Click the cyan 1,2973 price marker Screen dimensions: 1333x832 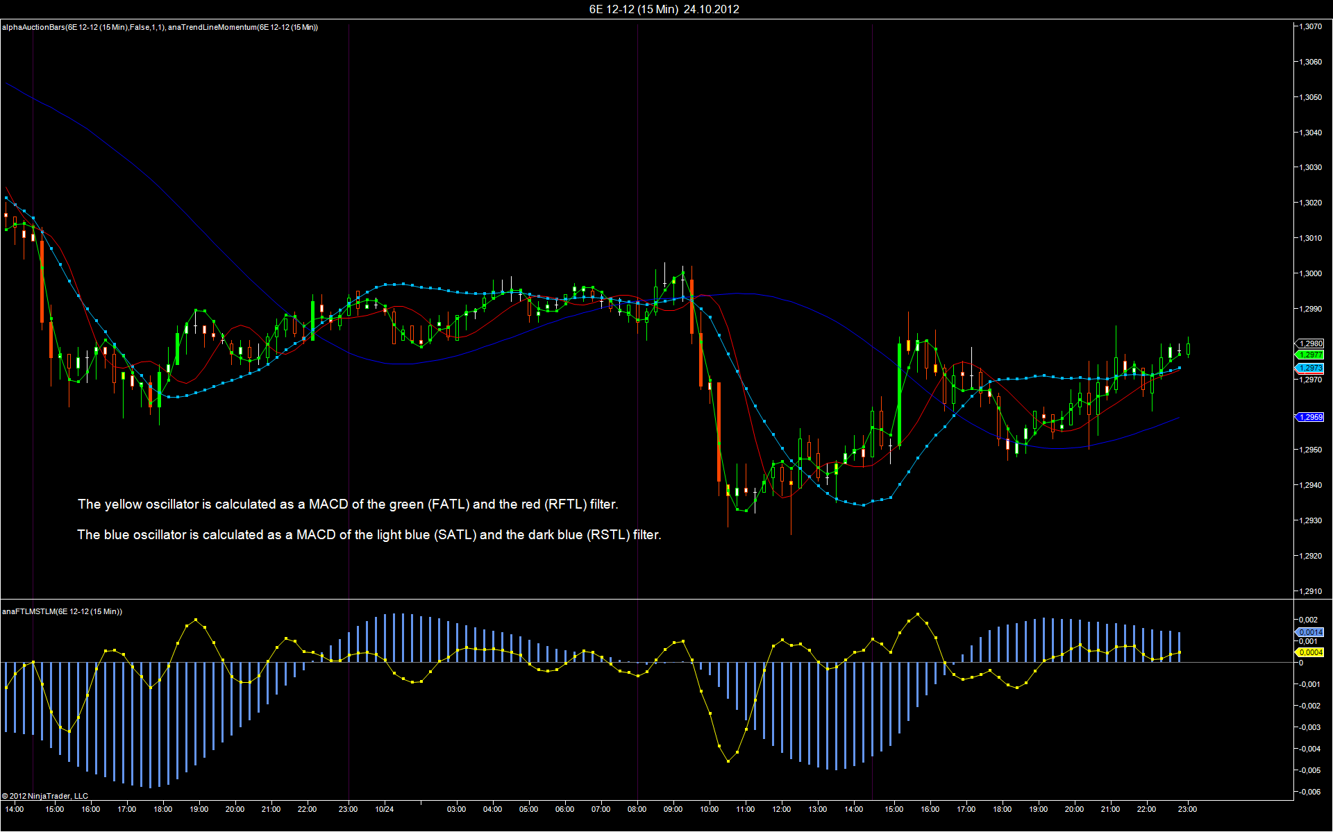(1310, 368)
